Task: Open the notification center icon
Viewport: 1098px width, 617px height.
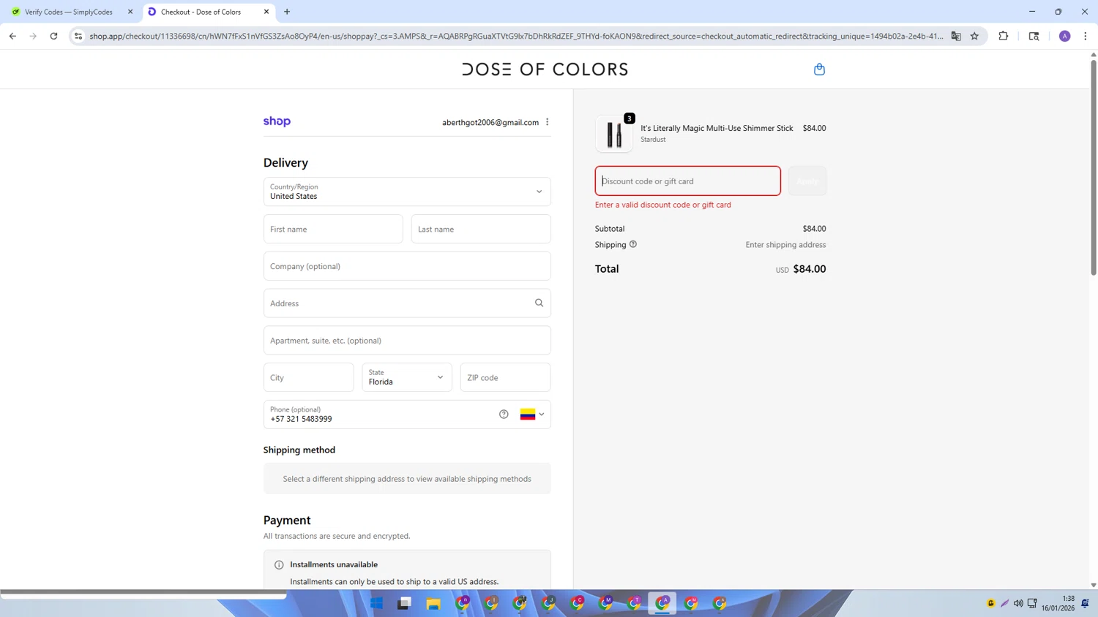Action: tap(1085, 603)
